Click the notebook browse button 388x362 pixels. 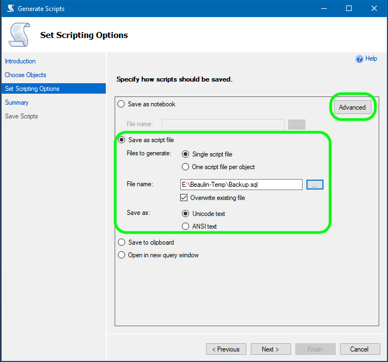pyautogui.click(x=297, y=125)
